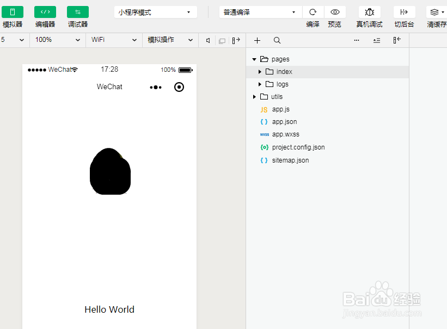The image size is (447, 329).
Task: Hide the file tree panel arrow icon
Action: click(397, 40)
